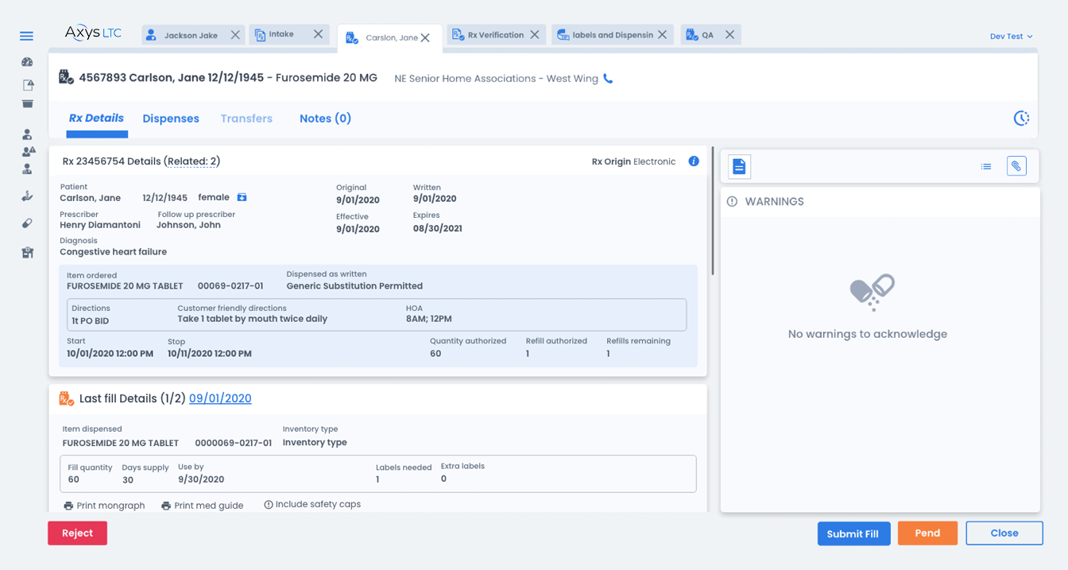Click Print med guide
Viewport: 1068px width, 570px height.
203,506
